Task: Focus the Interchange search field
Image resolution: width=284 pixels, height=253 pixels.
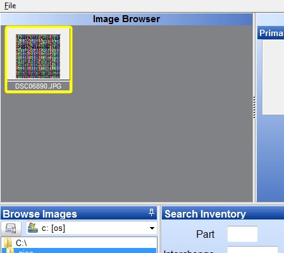Action: [x=252, y=250]
